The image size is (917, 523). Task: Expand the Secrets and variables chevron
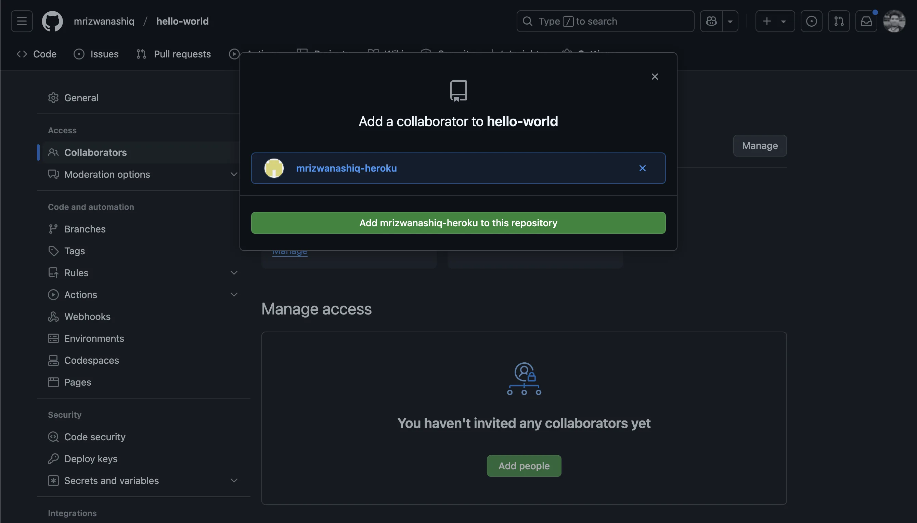click(x=234, y=481)
